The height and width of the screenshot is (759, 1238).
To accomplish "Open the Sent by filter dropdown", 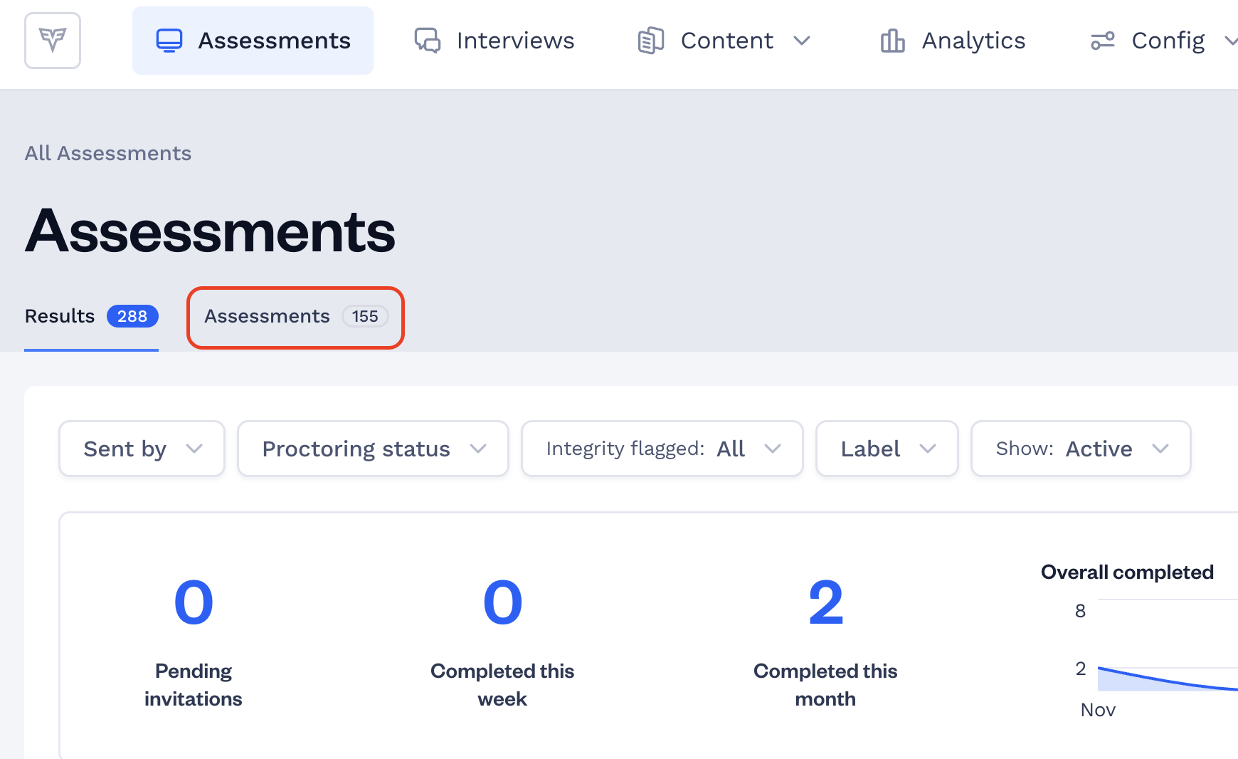I will [142, 449].
